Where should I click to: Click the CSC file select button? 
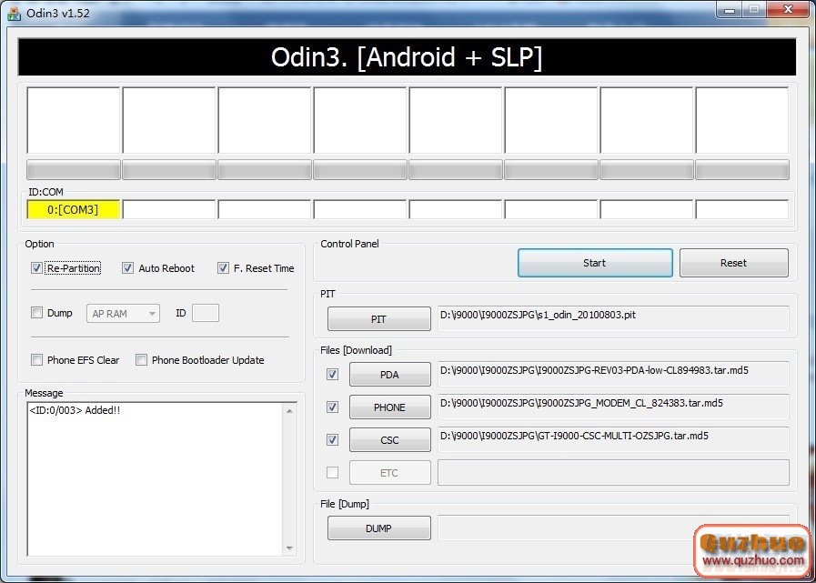click(x=389, y=440)
